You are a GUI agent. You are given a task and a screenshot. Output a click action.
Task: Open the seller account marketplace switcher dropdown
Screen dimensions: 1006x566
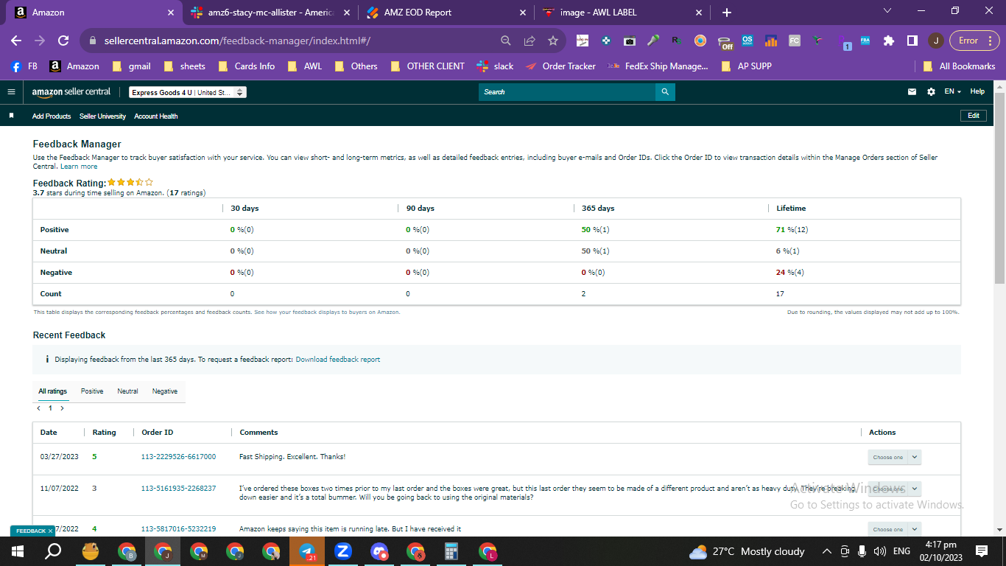tap(188, 92)
